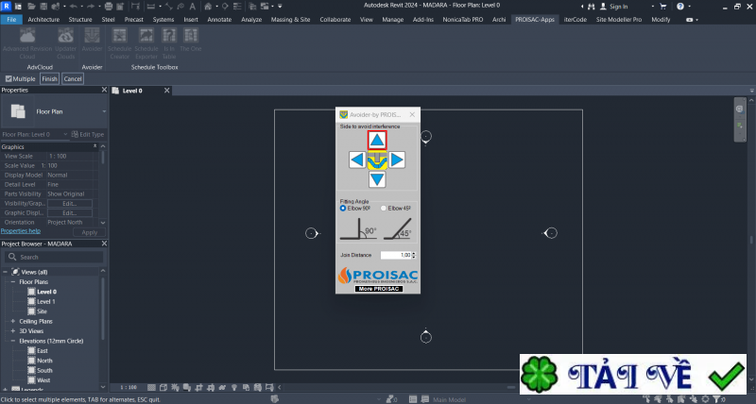Select the Elbow 45° radio button
This screenshot has width=756, height=404.
(383, 209)
